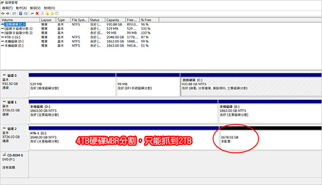The height and width of the screenshot is (185, 322).
Task: Sort by the Layout column header
Action: (x=48, y=20)
